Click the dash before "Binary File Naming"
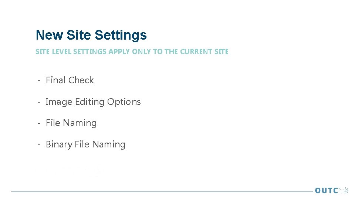Image resolution: width=355 pixels, height=200 pixels. (x=39, y=144)
